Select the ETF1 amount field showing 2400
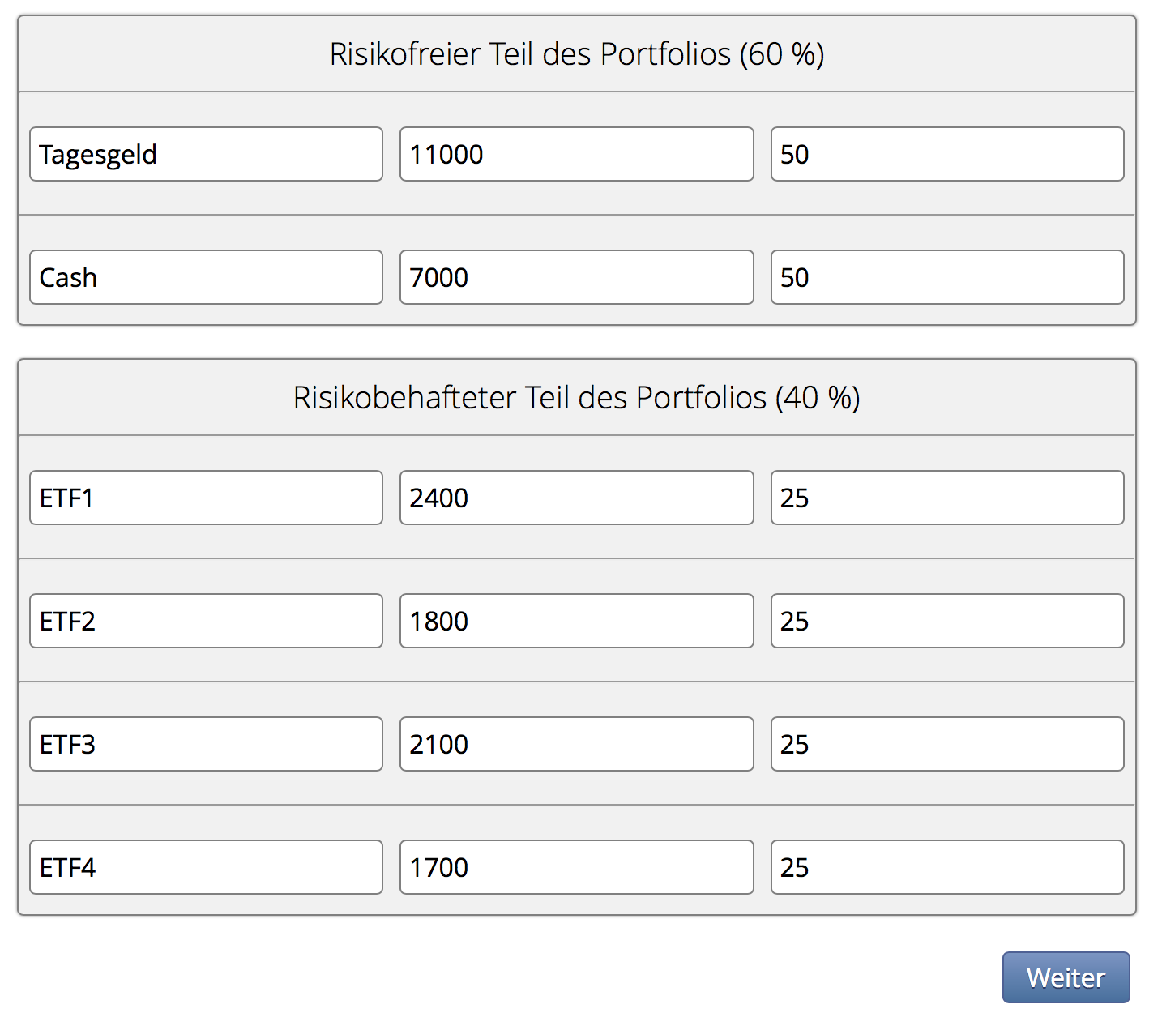The height and width of the screenshot is (1026, 1162). click(x=576, y=498)
